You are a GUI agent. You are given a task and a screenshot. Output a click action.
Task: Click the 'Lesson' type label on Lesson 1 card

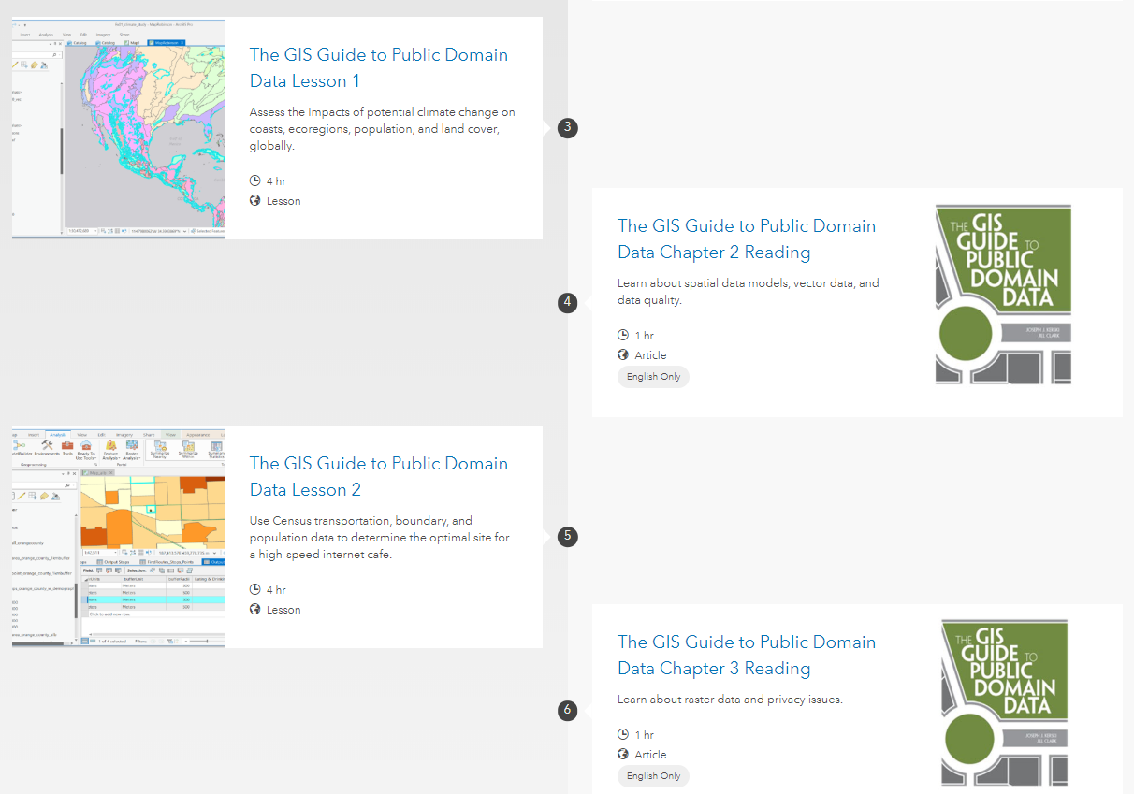coord(283,201)
